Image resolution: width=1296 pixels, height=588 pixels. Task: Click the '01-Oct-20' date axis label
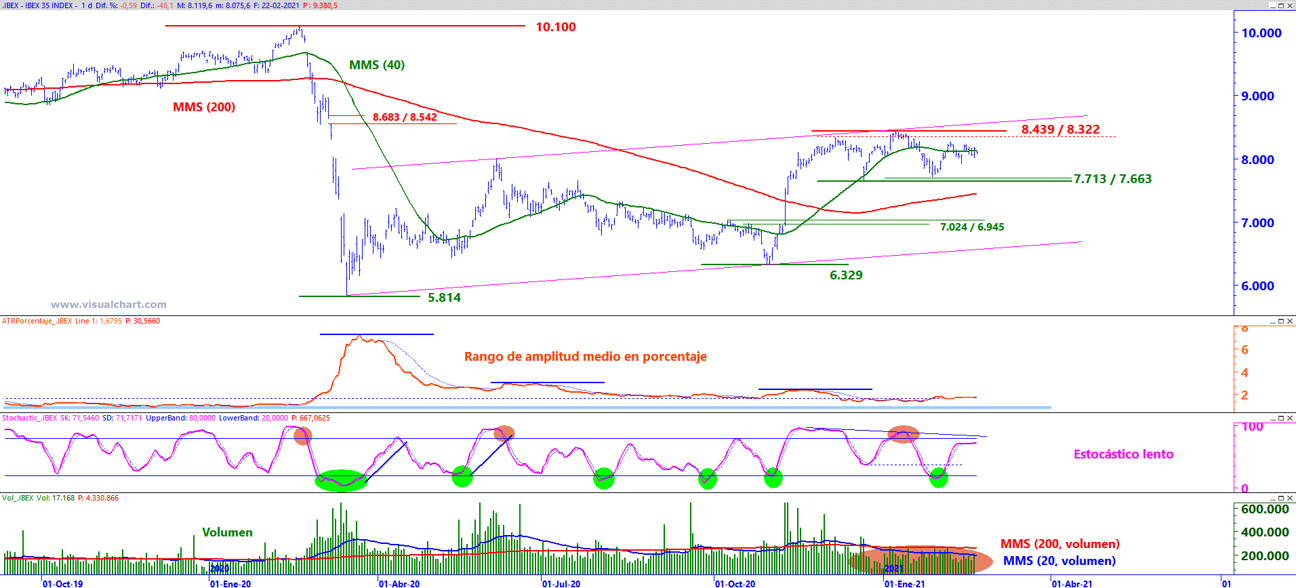click(x=735, y=584)
